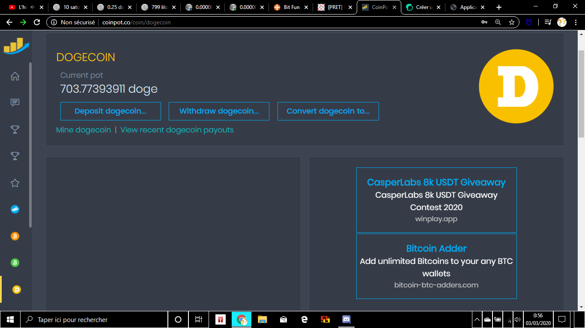Open the Home icon in the sidebar
The width and height of the screenshot is (585, 328).
[x=15, y=76]
